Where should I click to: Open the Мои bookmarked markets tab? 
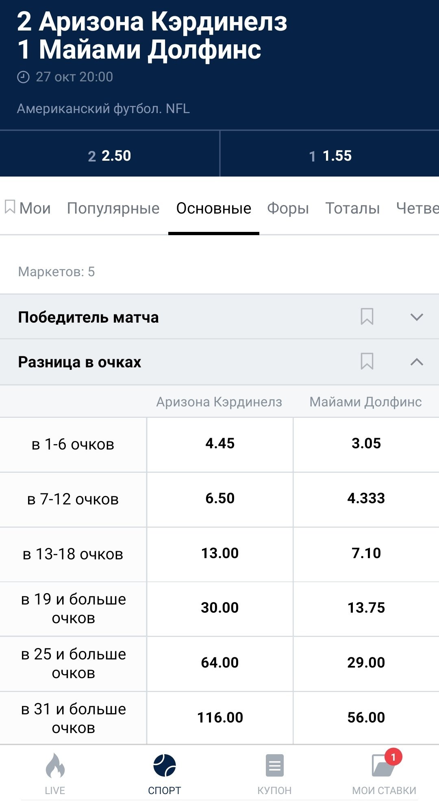point(28,208)
